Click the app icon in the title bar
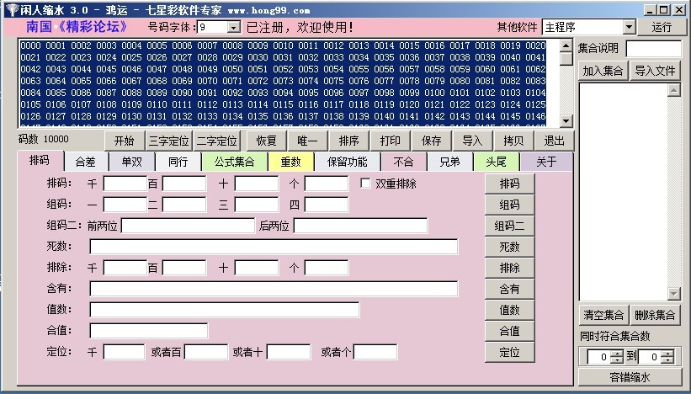691x394 pixels. click(x=9, y=8)
